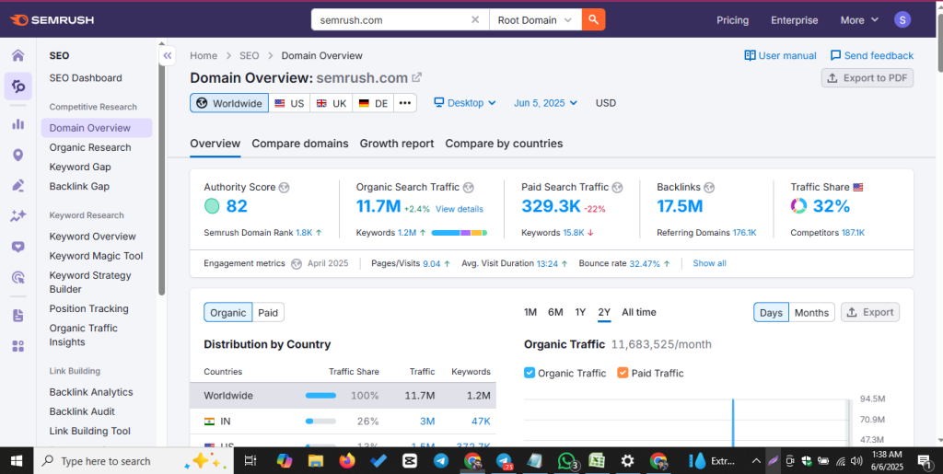This screenshot has width=943, height=474.
Task: Open the Pricing link in header
Action: pyautogui.click(x=732, y=20)
